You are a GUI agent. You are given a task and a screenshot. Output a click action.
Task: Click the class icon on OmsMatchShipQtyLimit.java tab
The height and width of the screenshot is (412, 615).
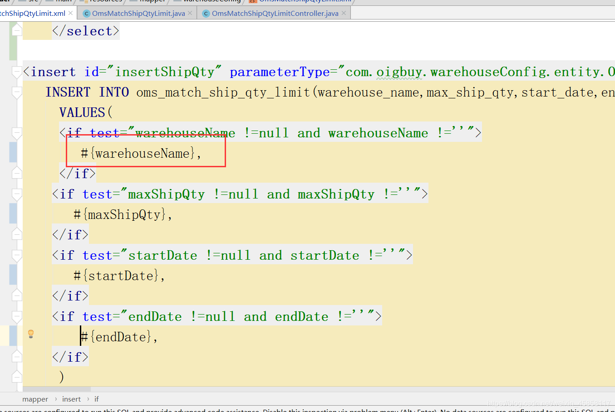point(87,14)
